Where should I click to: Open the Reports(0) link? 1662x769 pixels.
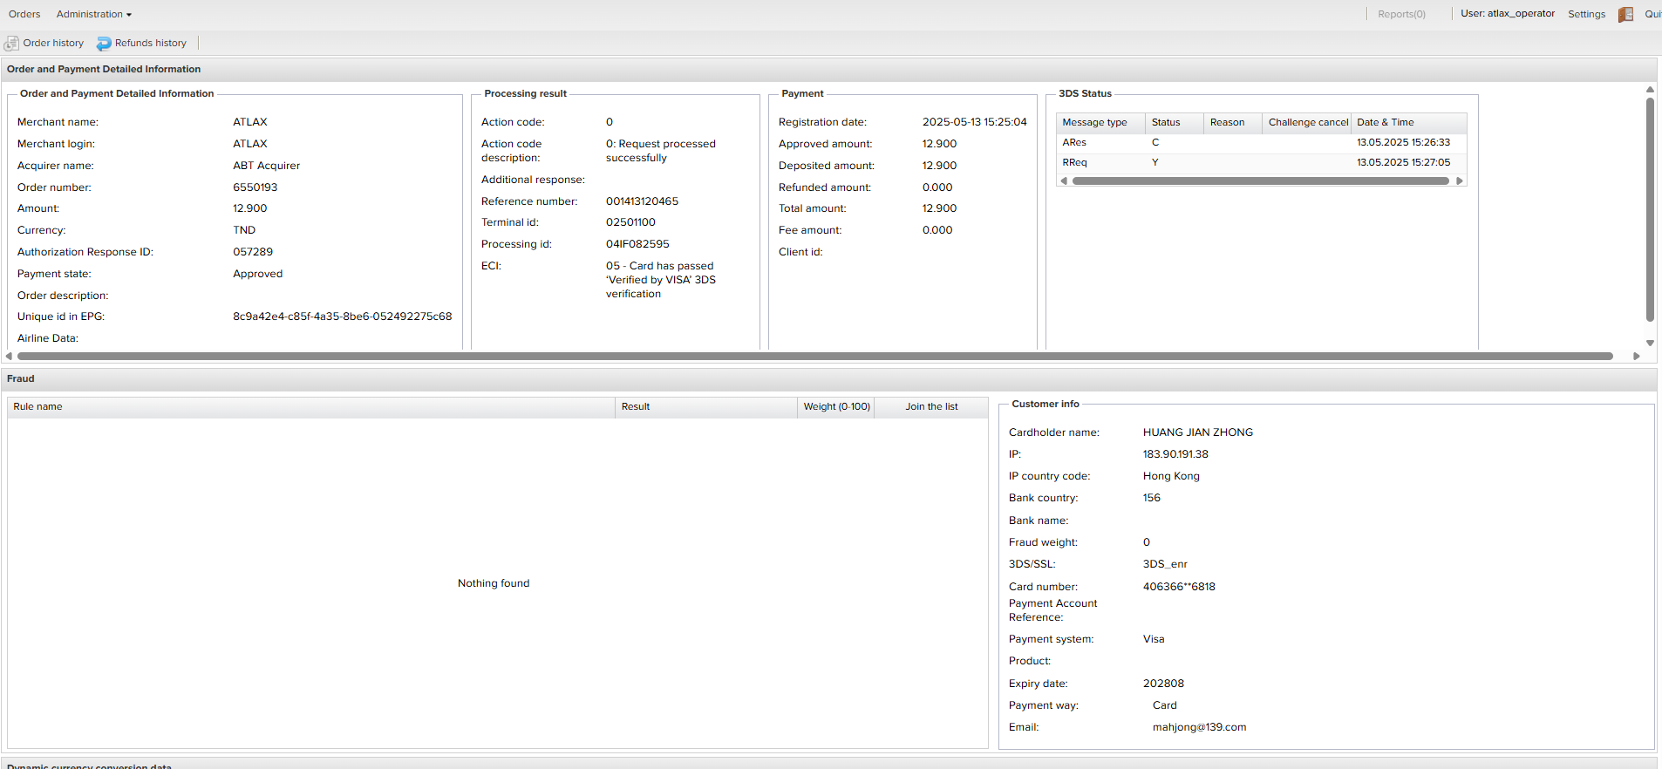pos(1401,15)
